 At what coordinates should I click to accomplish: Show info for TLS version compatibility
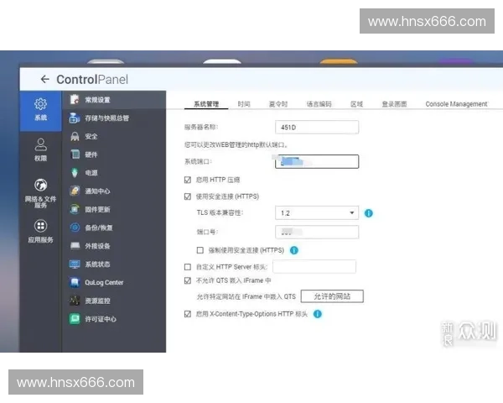369,213
